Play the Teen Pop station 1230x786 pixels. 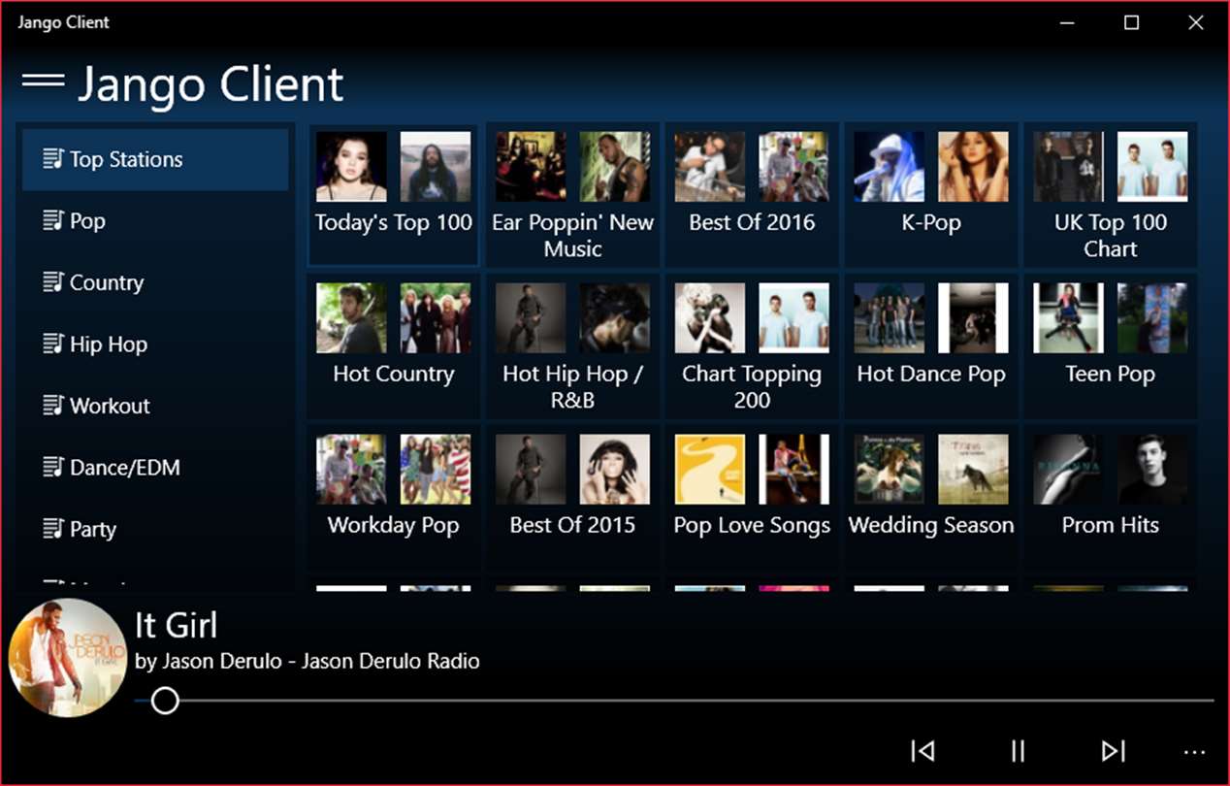coord(1110,346)
